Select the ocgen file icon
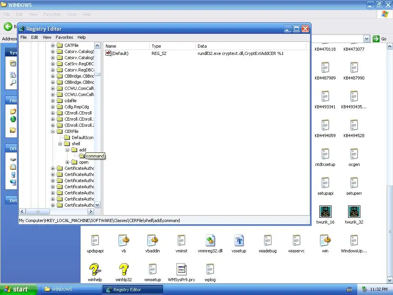The width and height of the screenshot is (393, 295). (354, 154)
